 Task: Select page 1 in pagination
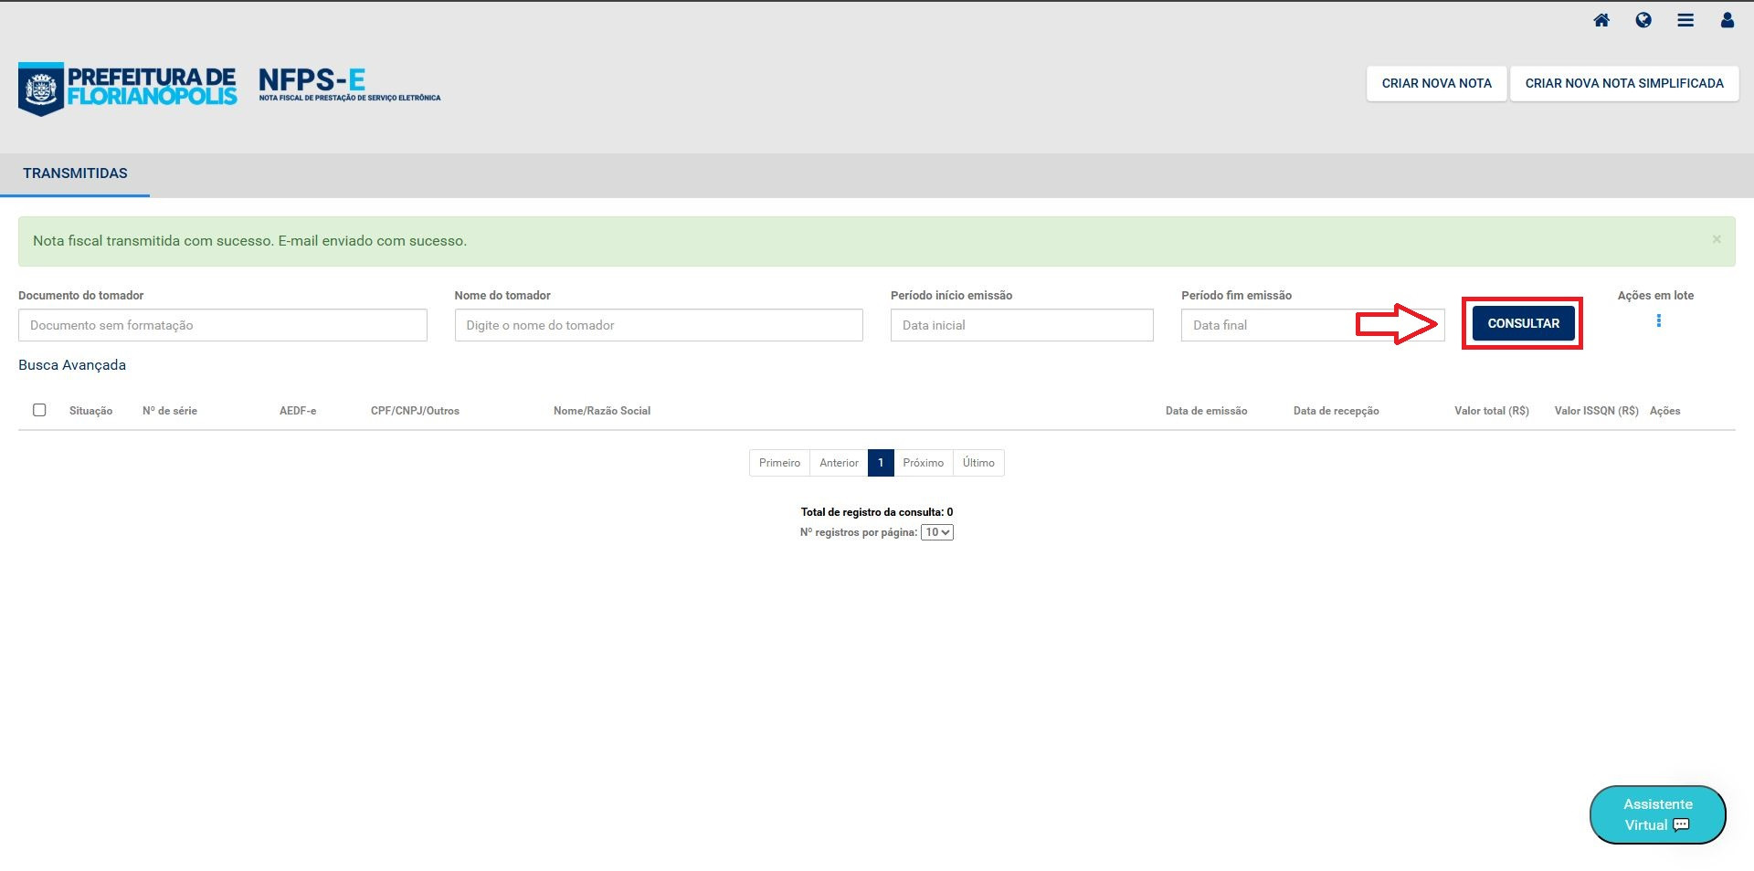(881, 463)
